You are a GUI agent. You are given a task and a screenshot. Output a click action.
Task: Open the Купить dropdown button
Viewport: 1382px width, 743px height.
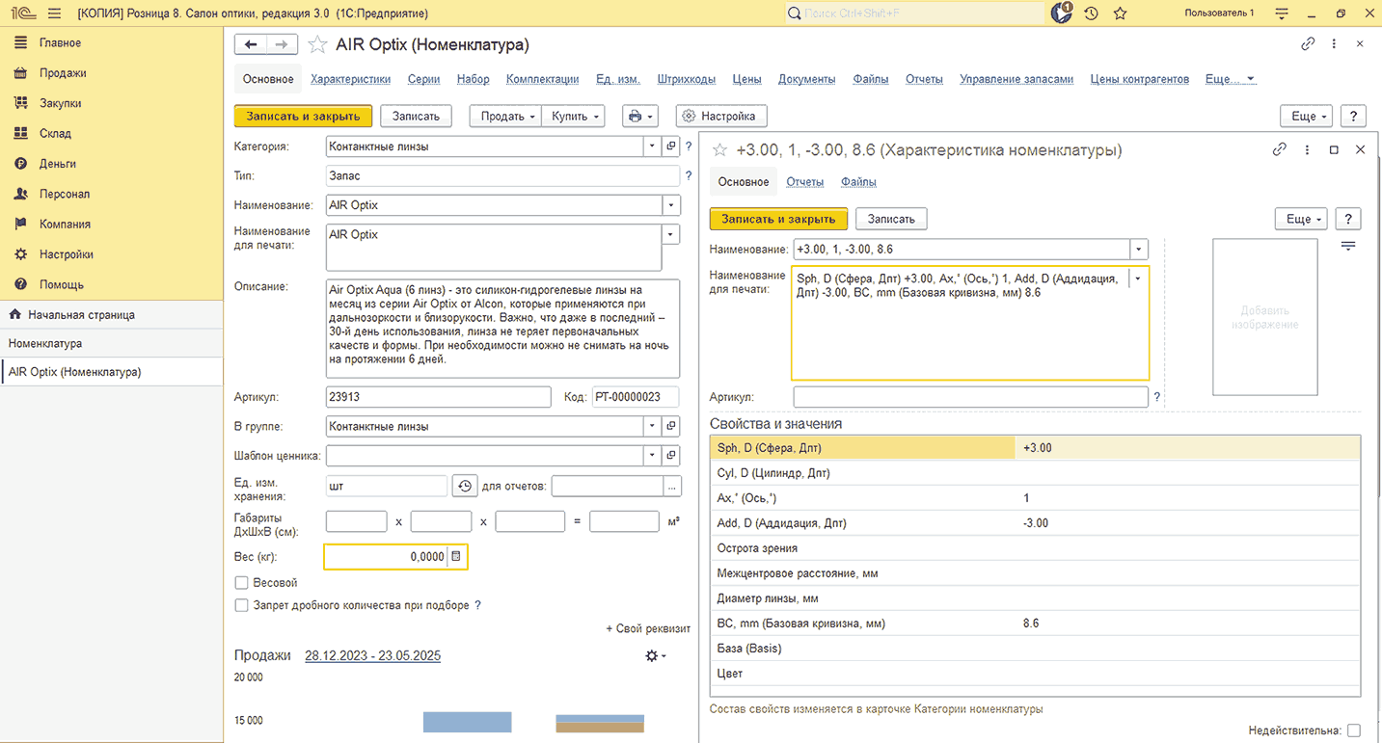[x=573, y=116]
